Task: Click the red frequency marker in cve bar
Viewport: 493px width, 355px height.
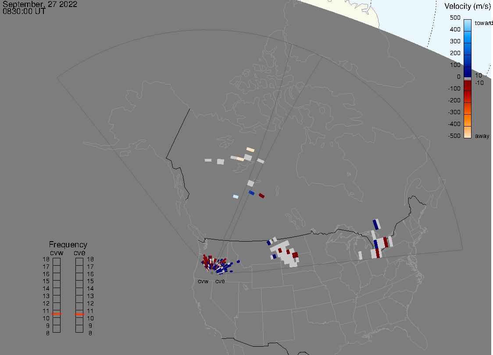Action: click(79, 314)
